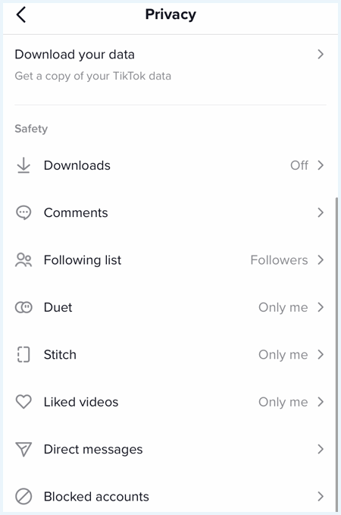
Task: Tap the Liked videos heart icon
Action: [x=23, y=402]
